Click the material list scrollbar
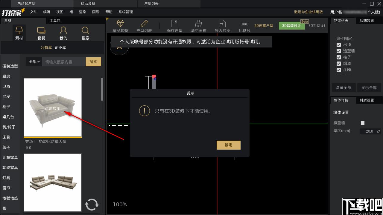The height and width of the screenshot is (215, 383). coord(102,90)
